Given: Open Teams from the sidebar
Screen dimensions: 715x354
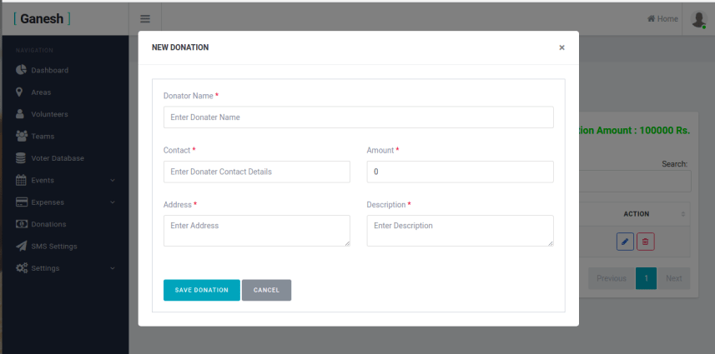Looking at the screenshot, I should click(43, 136).
